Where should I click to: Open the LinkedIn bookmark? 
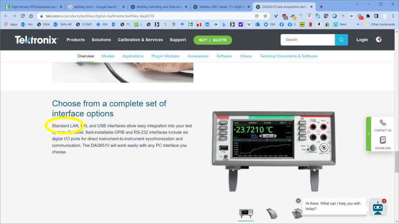[207, 24]
